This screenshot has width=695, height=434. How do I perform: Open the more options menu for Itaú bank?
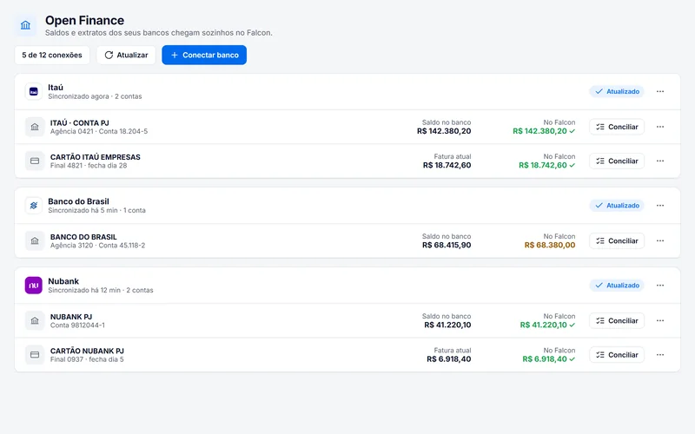click(x=660, y=92)
